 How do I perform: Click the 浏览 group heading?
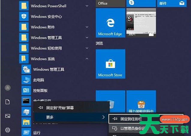coord(99,43)
